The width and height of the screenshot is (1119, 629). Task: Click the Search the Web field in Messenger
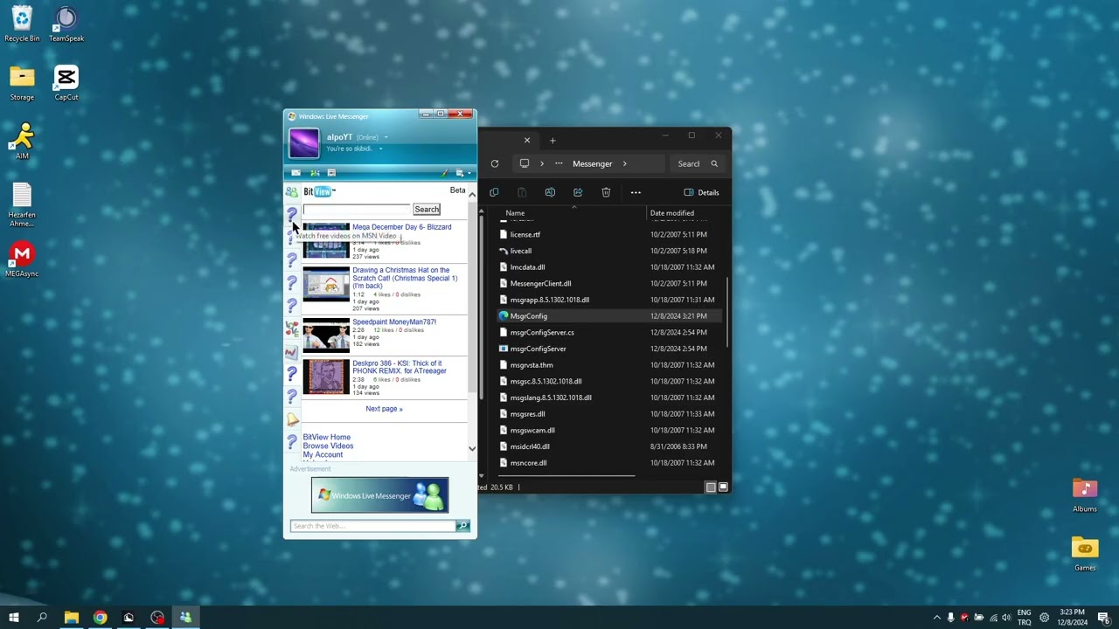point(373,526)
